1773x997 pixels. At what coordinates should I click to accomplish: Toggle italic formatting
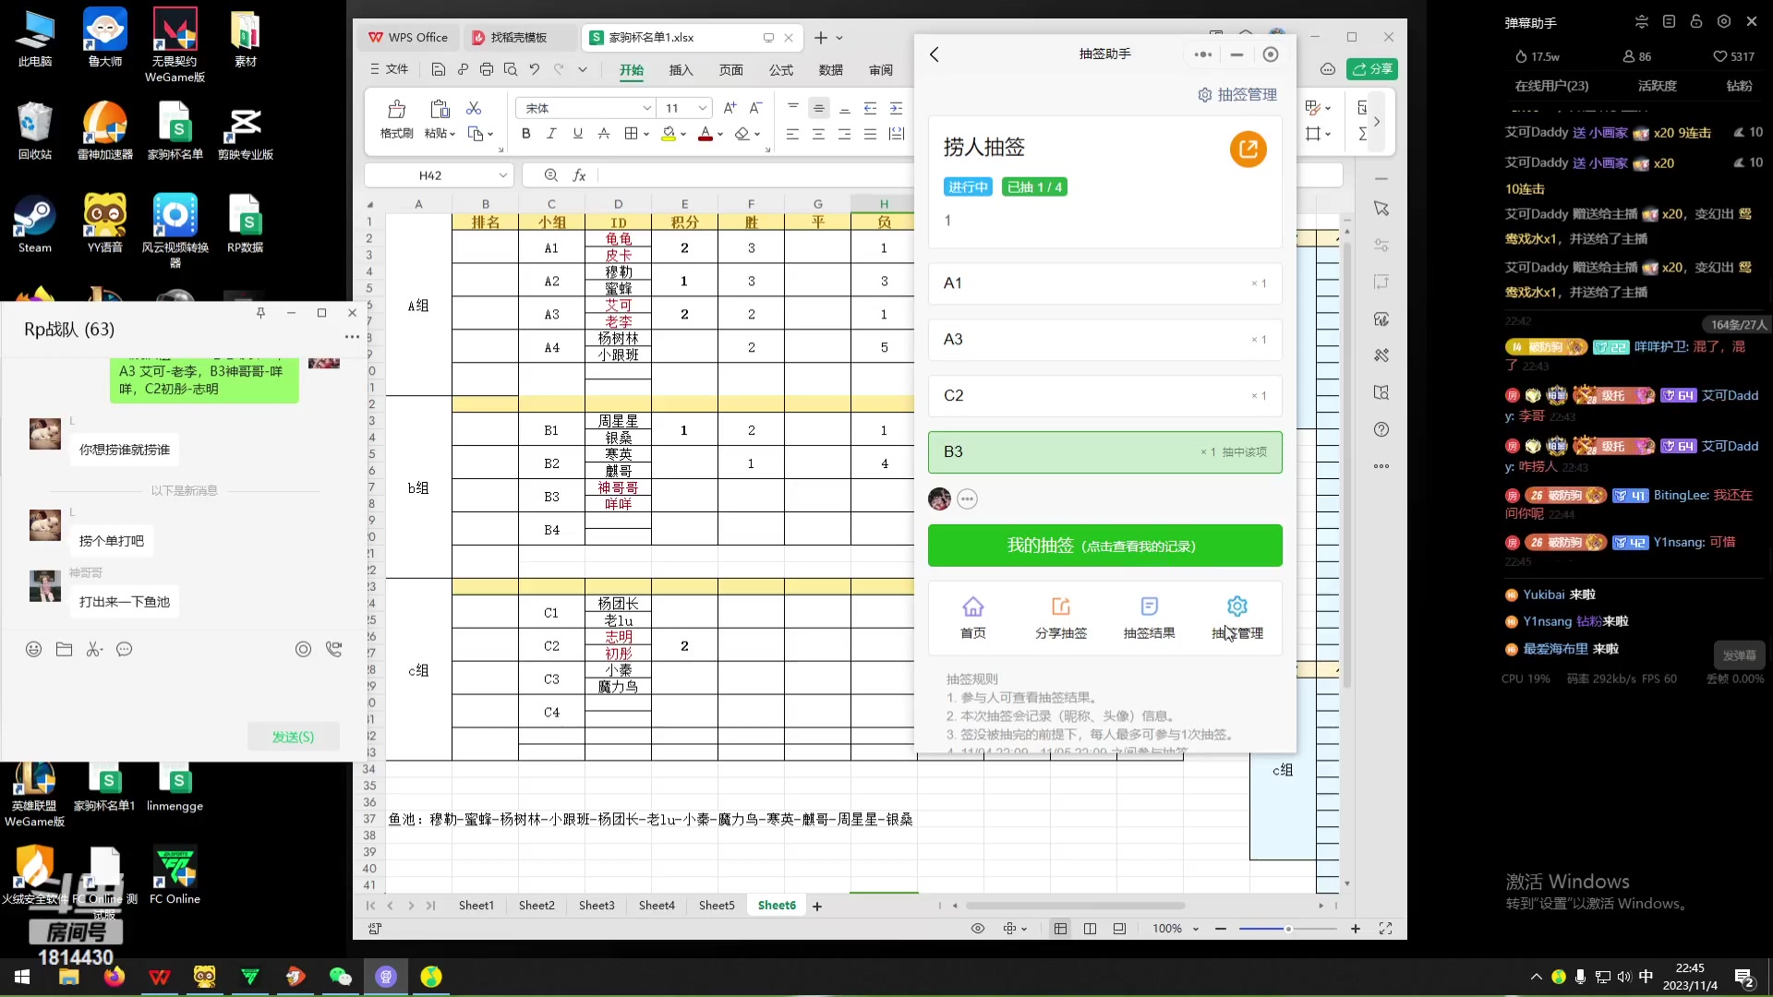tap(551, 134)
